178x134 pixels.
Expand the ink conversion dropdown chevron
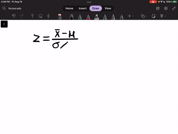click(x=165, y=16)
